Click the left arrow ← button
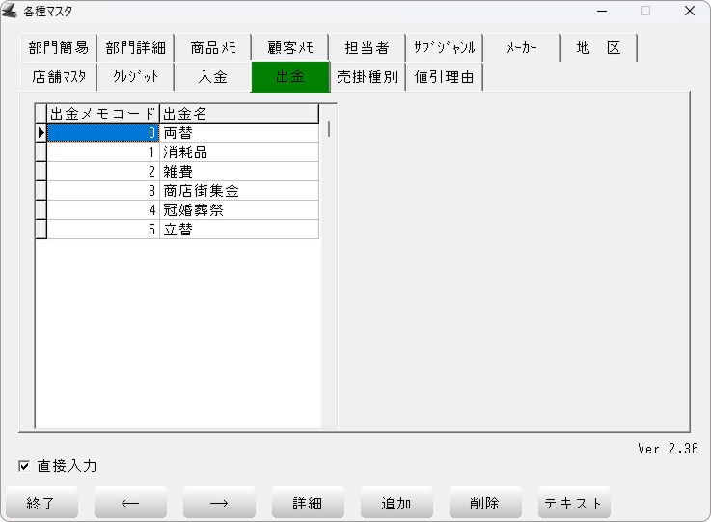Viewport: 711px width, 522px height. click(130, 503)
